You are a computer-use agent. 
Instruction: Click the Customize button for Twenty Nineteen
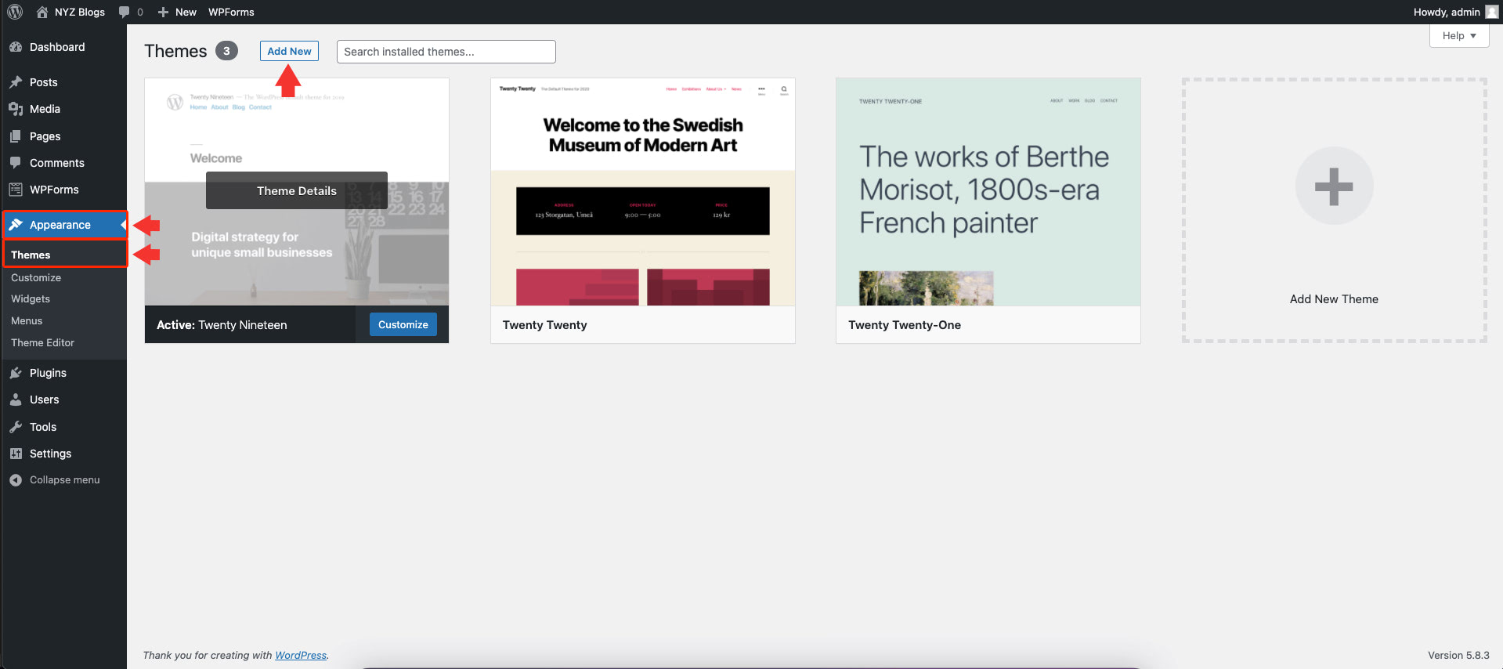403,324
